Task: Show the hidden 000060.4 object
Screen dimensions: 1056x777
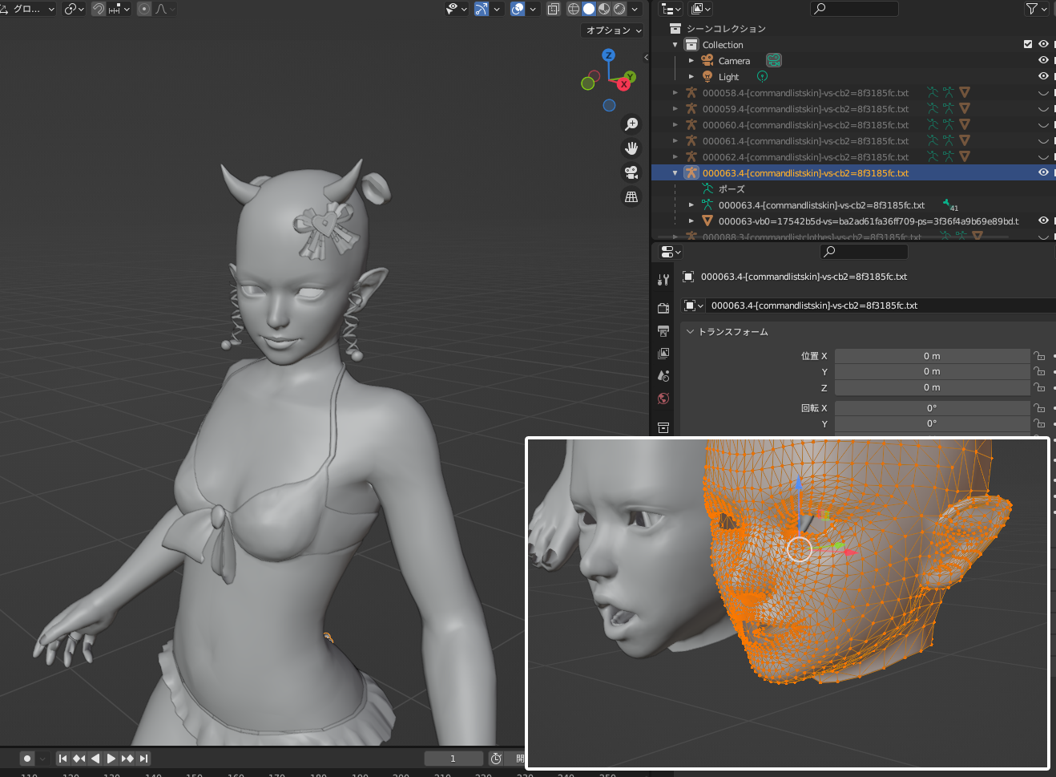Action: point(1043,125)
